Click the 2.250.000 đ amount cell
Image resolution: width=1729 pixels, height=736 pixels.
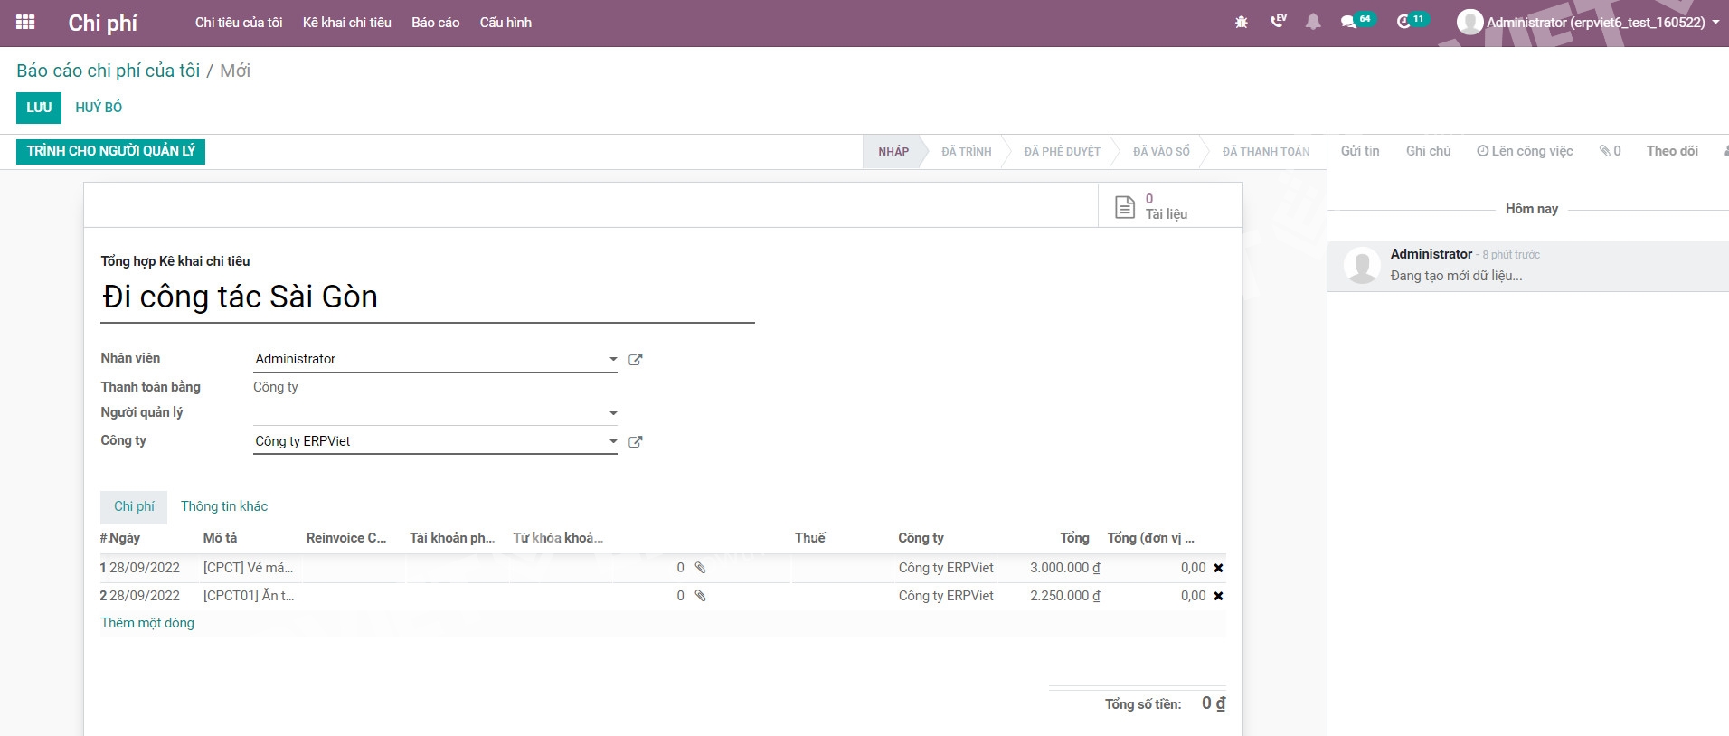coord(1064,596)
